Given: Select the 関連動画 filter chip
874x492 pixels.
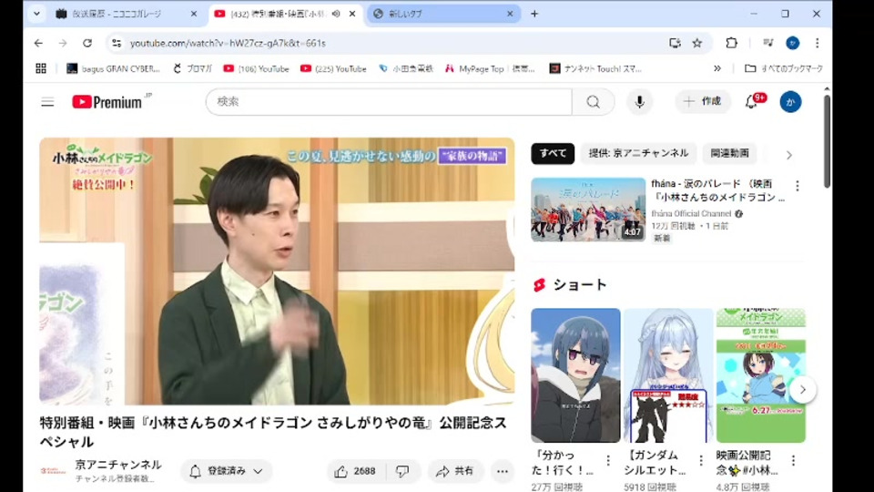Looking at the screenshot, I should 729,153.
